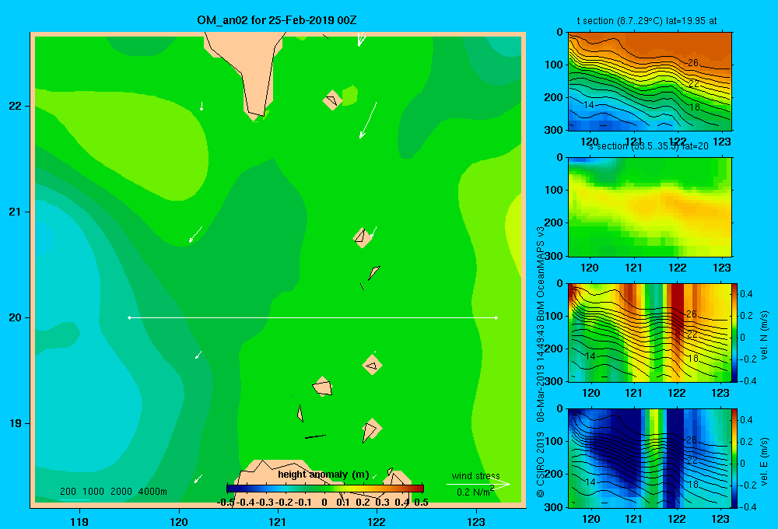Screen dimensions: 778x529
Task: Click longitude label 120 below main map
Action: [179, 521]
